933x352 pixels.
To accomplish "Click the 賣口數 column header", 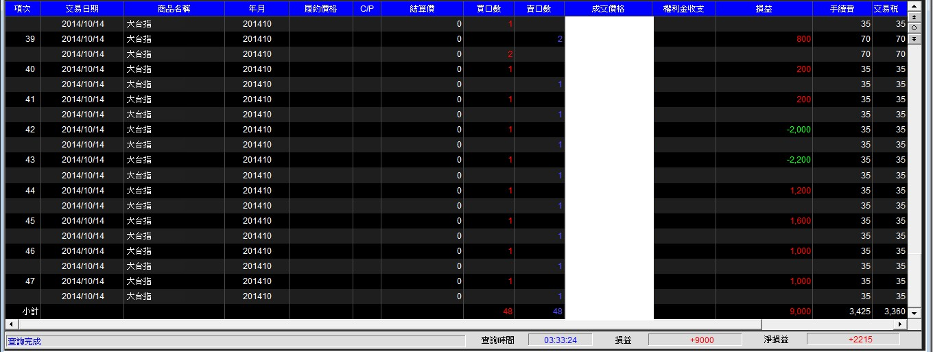I will [x=539, y=9].
